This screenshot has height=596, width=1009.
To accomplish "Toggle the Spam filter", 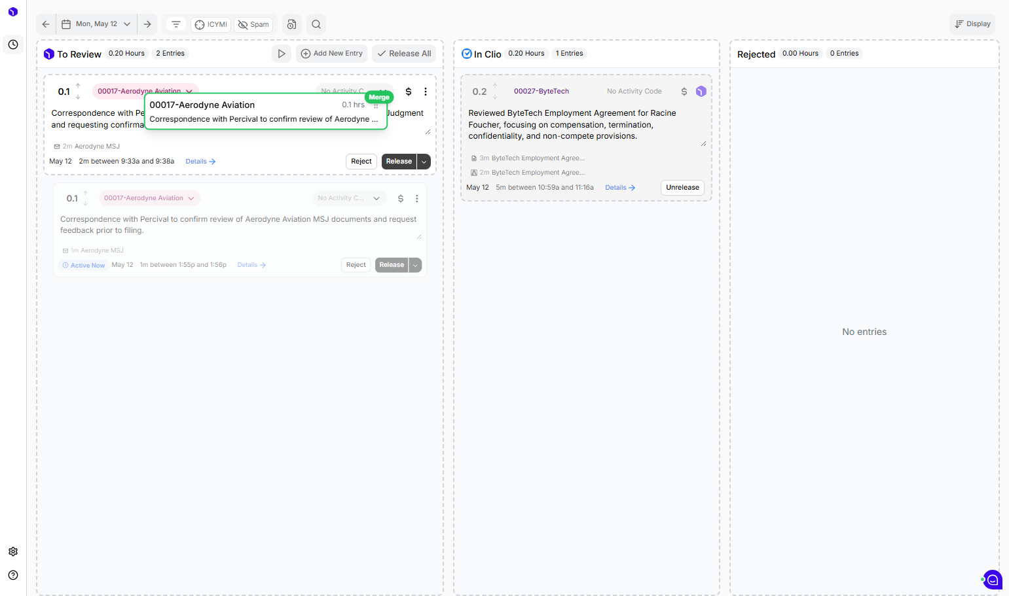I will click(253, 24).
